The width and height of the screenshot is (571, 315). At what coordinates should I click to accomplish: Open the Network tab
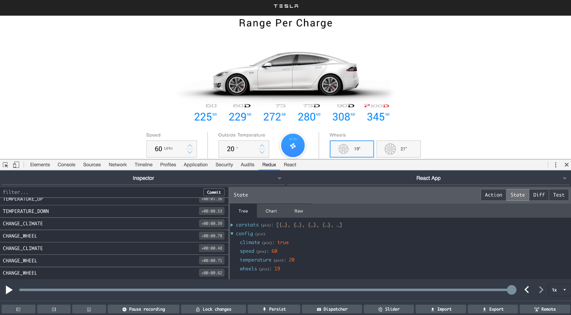point(118,165)
